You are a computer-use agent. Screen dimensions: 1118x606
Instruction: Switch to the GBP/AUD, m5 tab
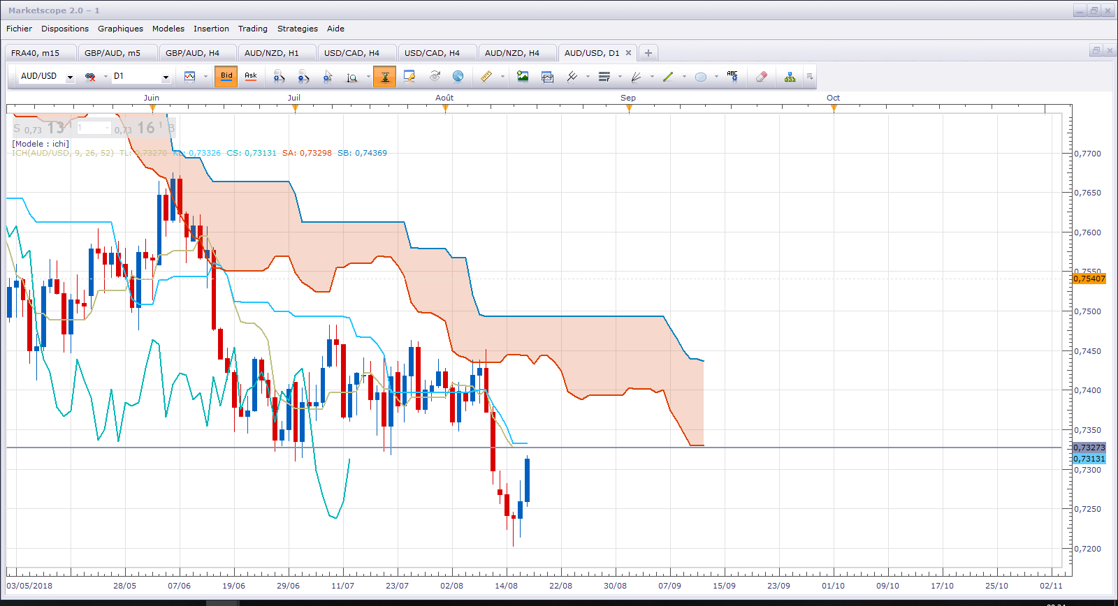(x=117, y=53)
